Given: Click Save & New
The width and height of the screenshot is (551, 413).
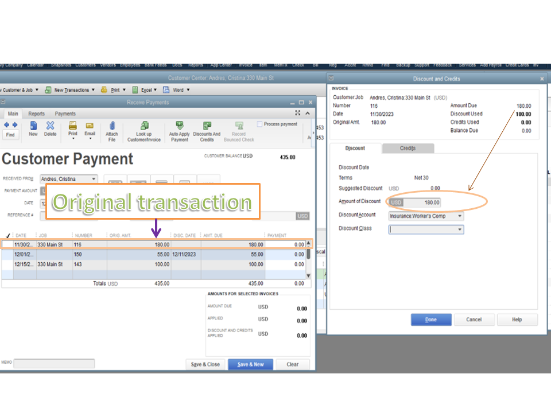Looking at the screenshot, I should 251,364.
